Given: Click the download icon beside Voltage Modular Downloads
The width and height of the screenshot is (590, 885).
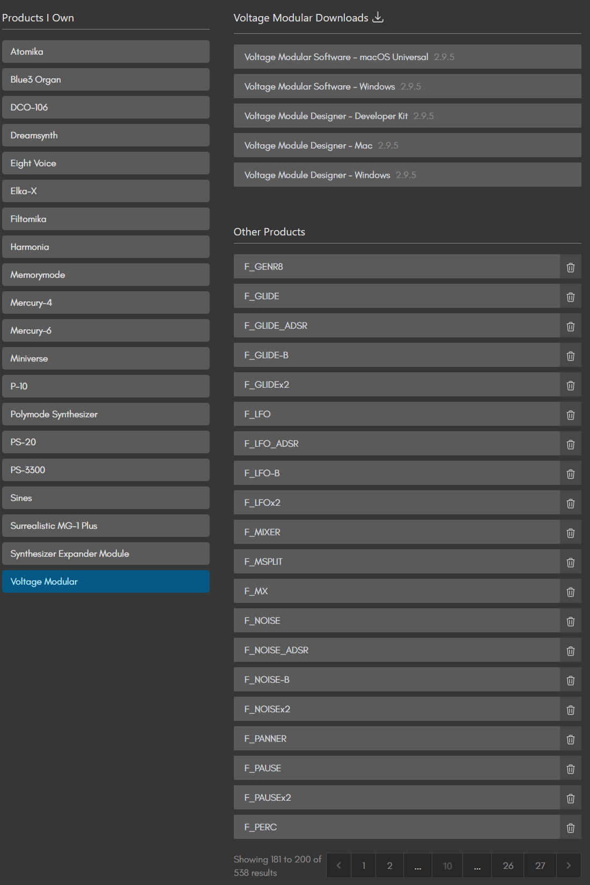Looking at the screenshot, I should (x=378, y=17).
